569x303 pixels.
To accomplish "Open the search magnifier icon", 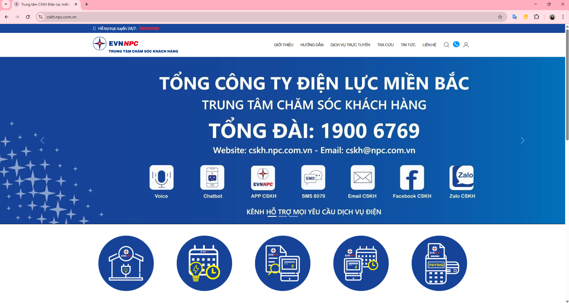I will coord(446,45).
